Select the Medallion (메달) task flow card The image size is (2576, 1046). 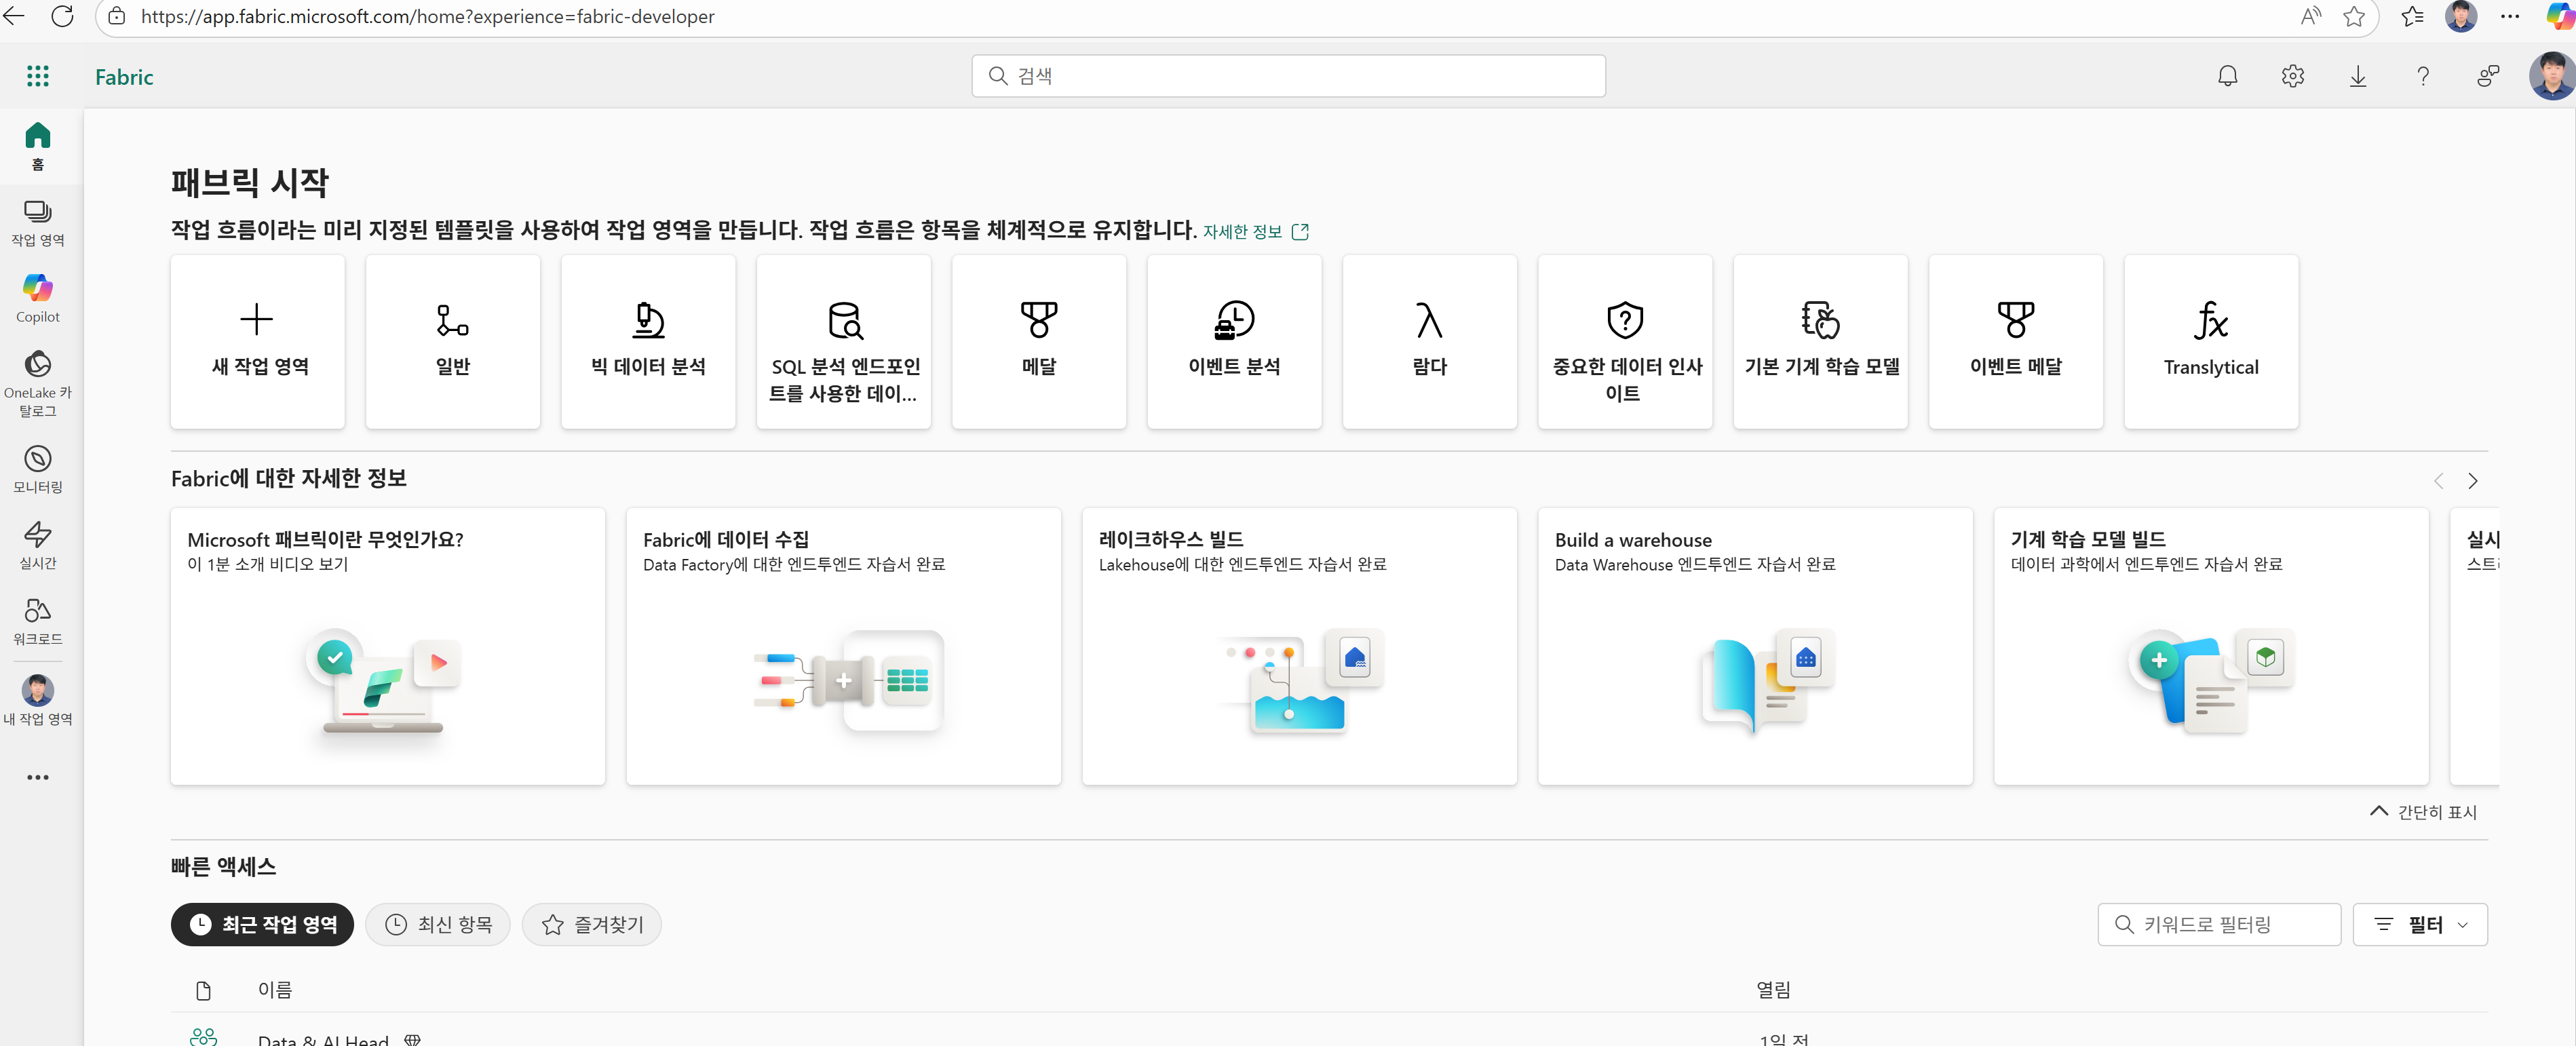1038,341
